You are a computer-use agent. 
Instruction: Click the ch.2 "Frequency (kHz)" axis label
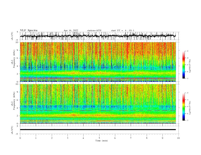point(14,101)
